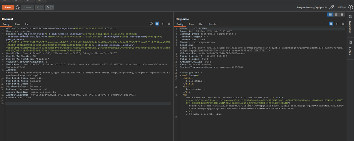354x141 pixels.
Task: Open the Hex tab in Response
Action: pos(201,24)
